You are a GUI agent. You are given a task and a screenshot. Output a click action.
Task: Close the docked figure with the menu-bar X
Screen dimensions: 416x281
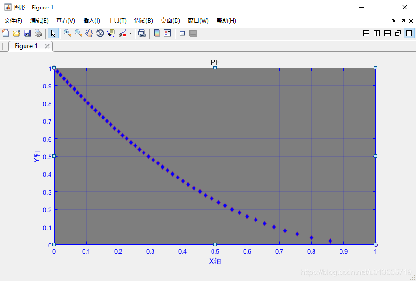(411, 21)
